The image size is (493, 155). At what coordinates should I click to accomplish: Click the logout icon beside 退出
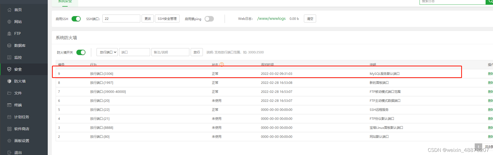click(x=9, y=153)
